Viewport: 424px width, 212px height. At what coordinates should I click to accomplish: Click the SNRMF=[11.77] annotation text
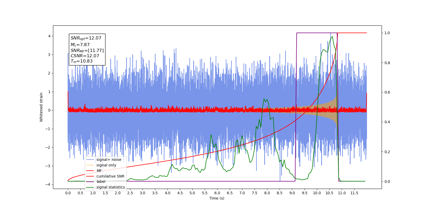pyautogui.click(x=87, y=50)
